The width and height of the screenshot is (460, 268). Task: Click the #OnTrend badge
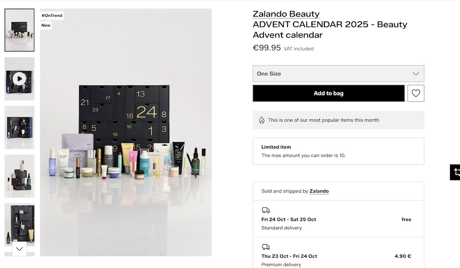[x=52, y=15]
